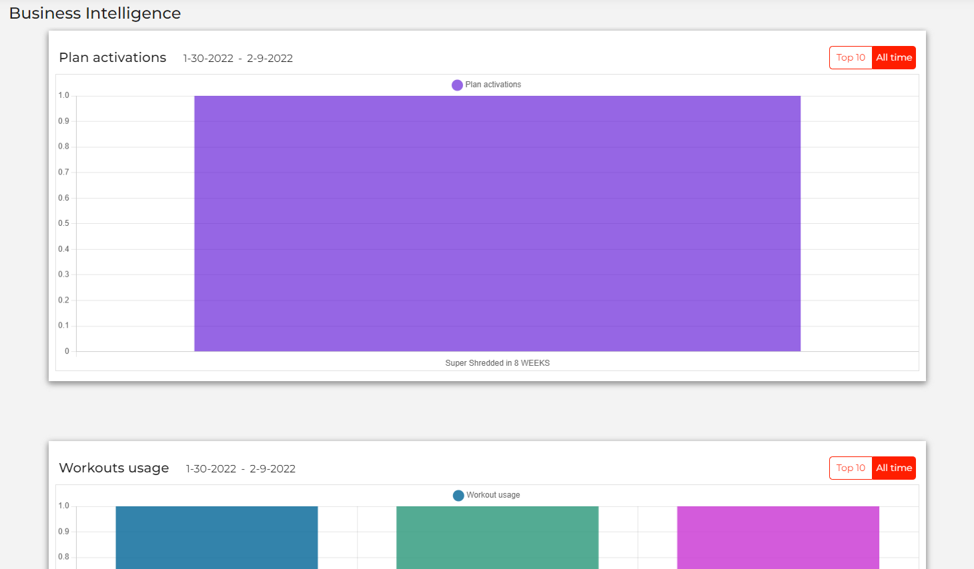Click the purple Super Shredded bar
Viewport: 974px width, 569px height.
497,223
